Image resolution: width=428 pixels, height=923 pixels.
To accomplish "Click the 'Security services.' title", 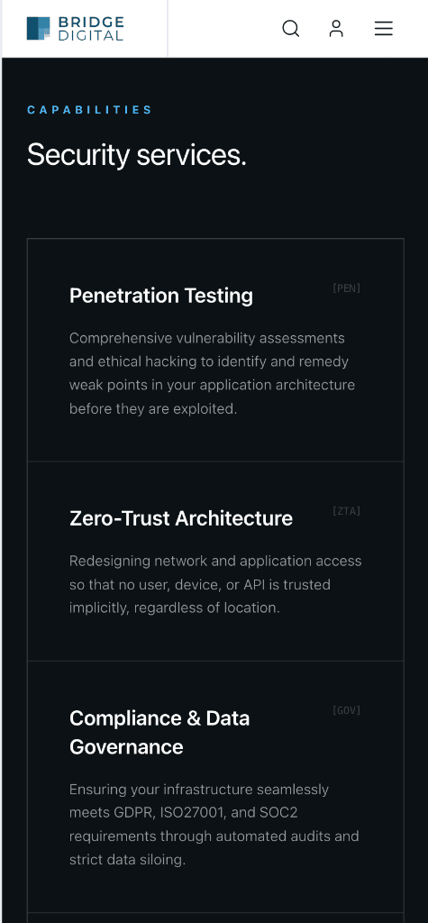I will pyautogui.click(x=137, y=155).
